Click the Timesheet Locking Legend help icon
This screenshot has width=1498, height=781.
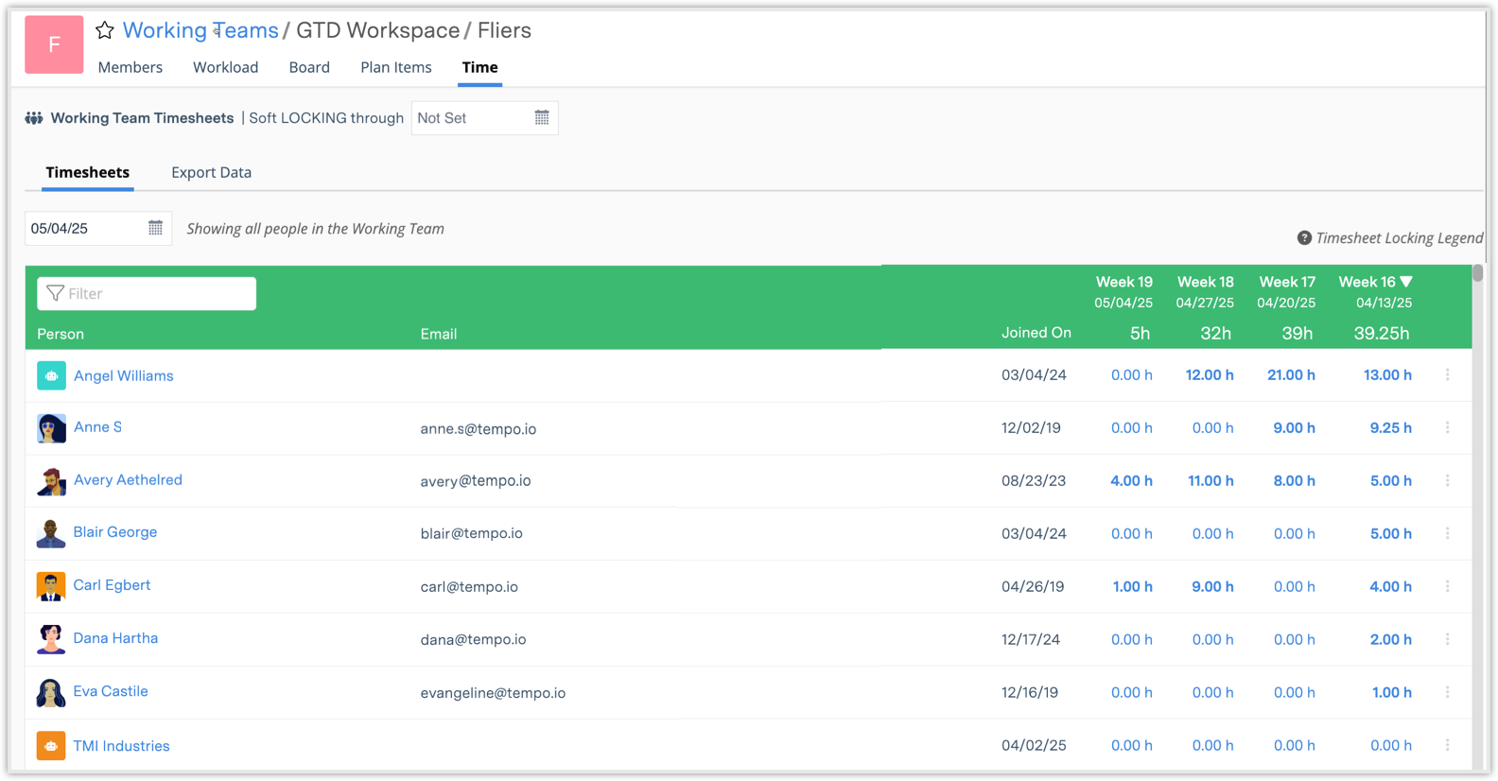point(1304,238)
